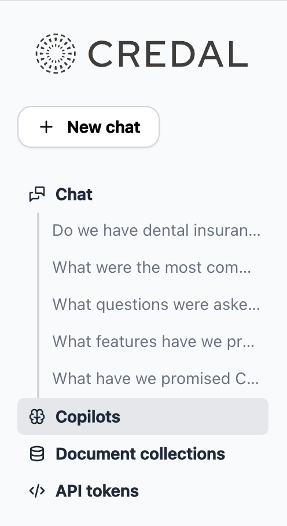Viewport: 287px width, 526px height.
Task: Start a conversation with New chat label
Action: 104,127
